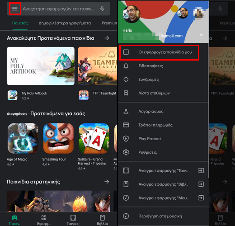This screenshot has height=226, width=235.
Task: Click exit icon beside "Μου.." entry
Action: point(201,198)
